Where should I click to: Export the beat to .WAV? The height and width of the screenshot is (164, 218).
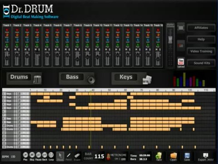coord(206,157)
